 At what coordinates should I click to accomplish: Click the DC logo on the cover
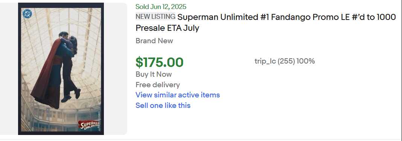[x=27, y=14]
